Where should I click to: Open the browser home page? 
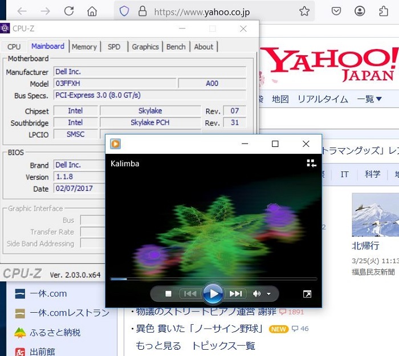92,11
